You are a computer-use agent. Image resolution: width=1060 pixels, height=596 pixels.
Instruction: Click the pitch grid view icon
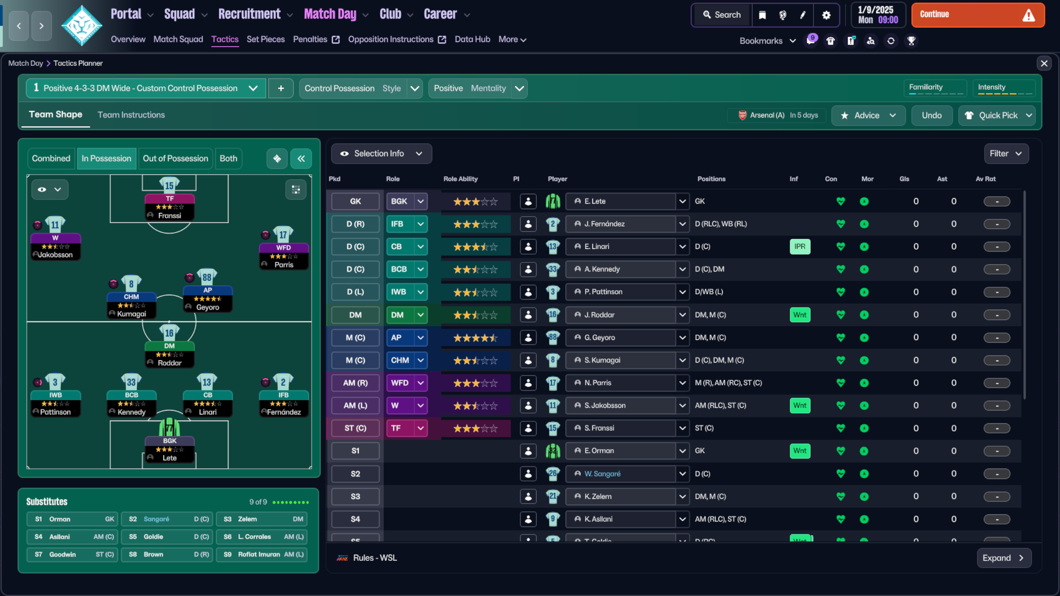296,190
